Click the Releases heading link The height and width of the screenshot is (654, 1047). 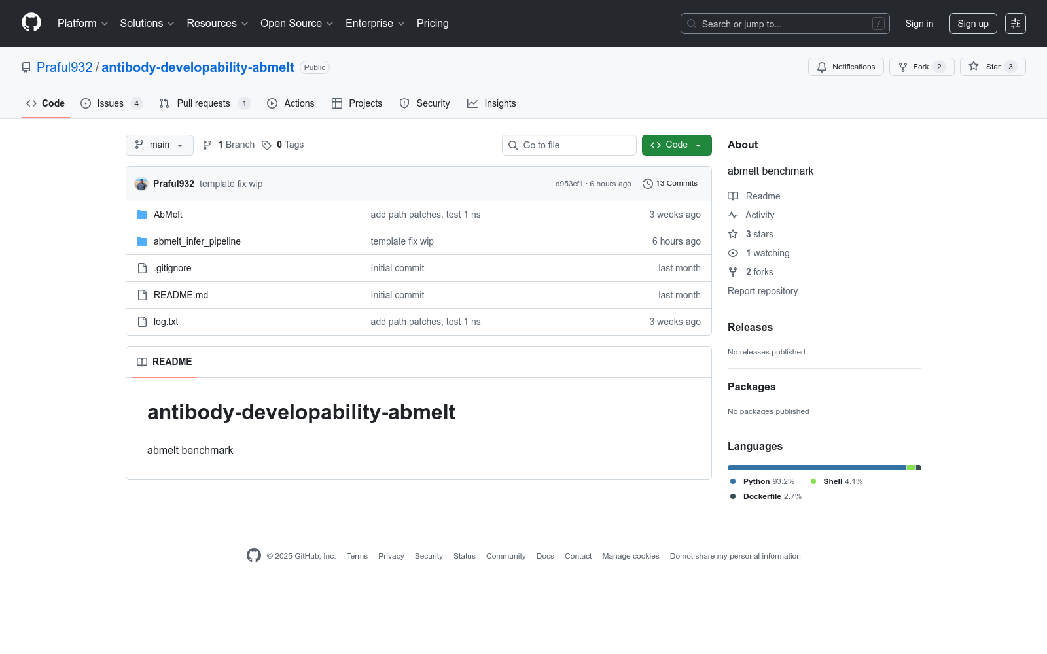tap(750, 328)
